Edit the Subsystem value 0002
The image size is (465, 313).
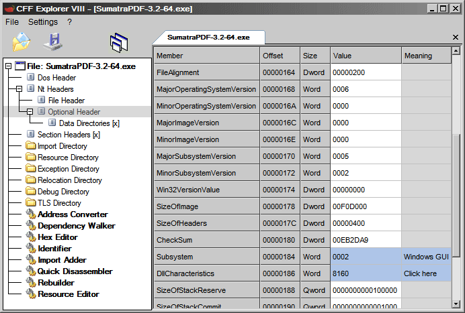click(366, 257)
